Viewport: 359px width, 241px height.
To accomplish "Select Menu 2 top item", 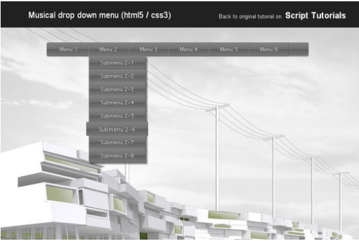I will [108, 49].
